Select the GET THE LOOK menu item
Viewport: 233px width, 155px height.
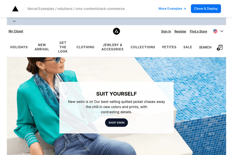tap(63, 47)
